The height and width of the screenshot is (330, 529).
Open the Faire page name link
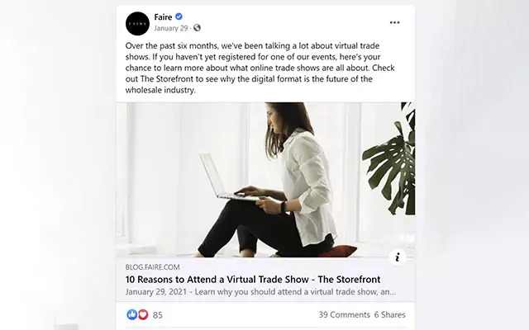pyautogui.click(x=163, y=16)
